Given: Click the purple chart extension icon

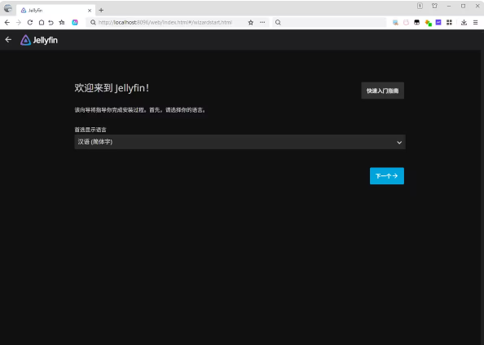Looking at the screenshot, I should (x=438, y=23).
